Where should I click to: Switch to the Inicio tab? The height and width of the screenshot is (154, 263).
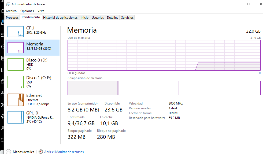pyautogui.click(x=84, y=18)
